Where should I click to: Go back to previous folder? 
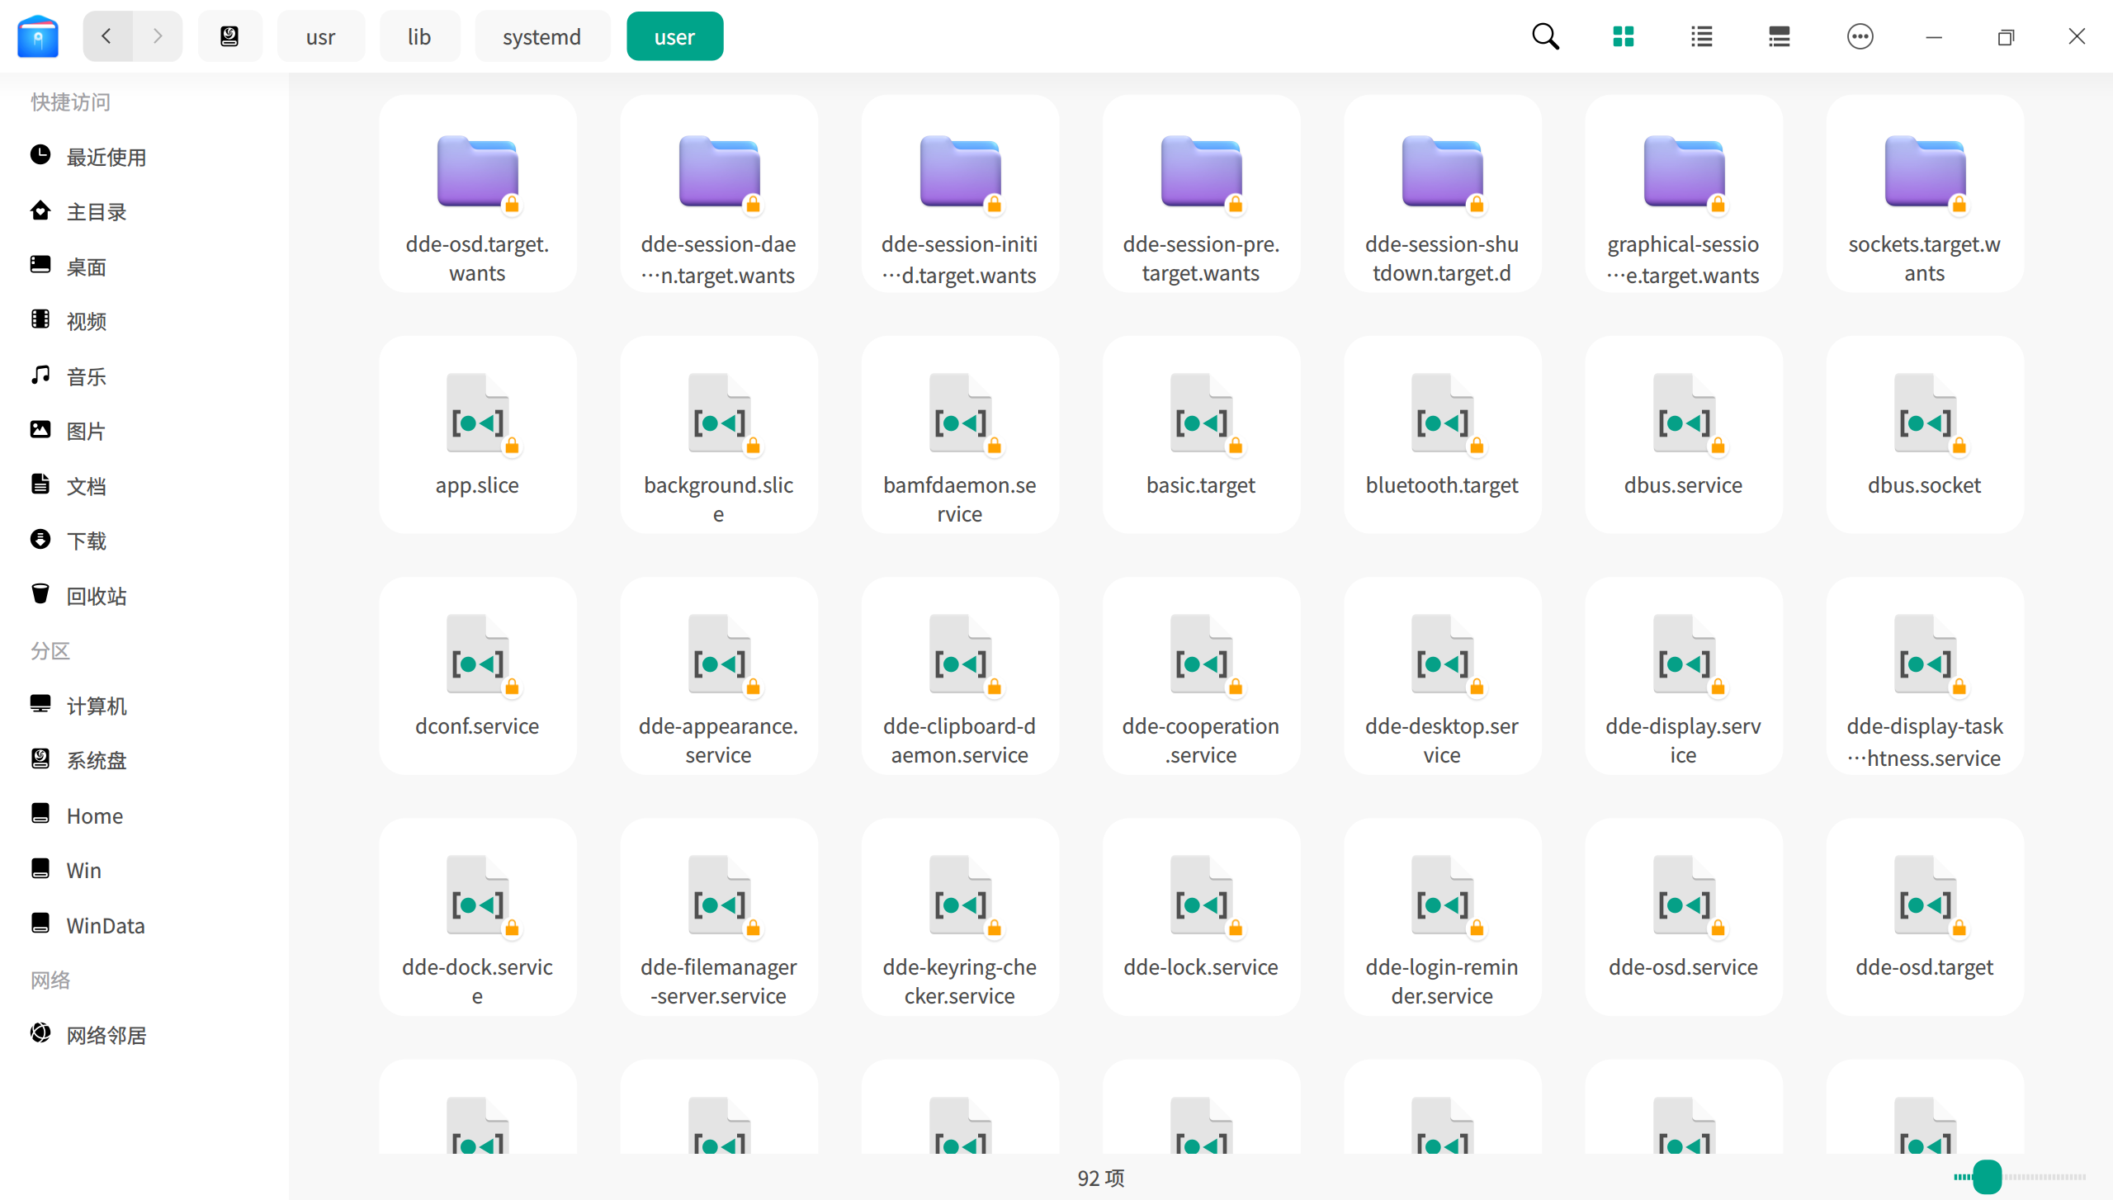107,36
